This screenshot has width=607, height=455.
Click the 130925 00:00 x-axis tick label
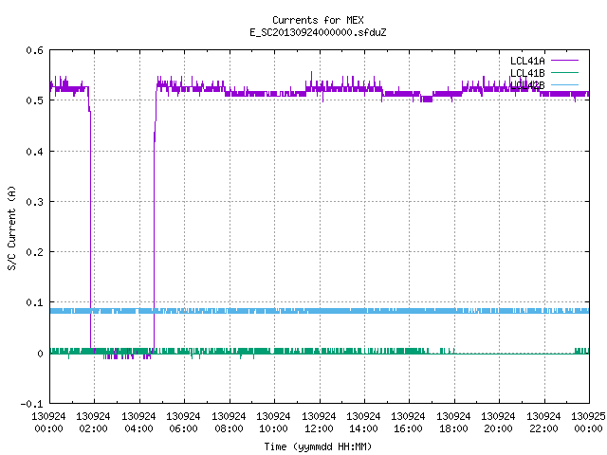[588, 423]
